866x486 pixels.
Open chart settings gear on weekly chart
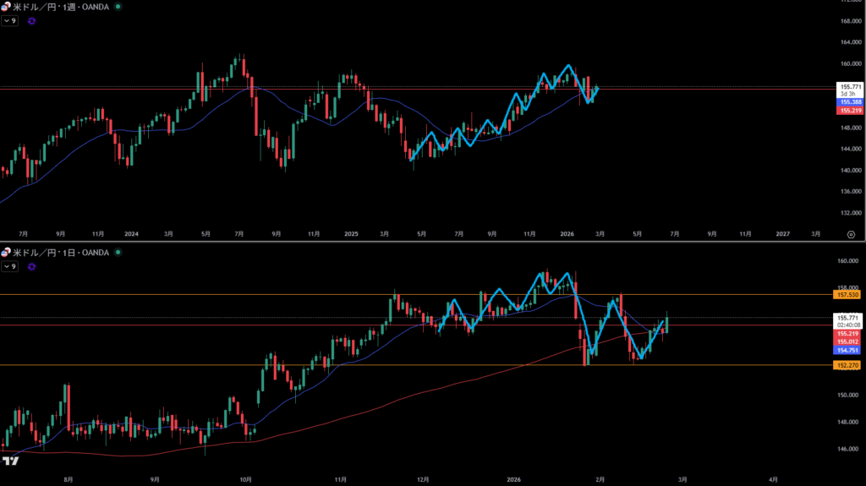(x=851, y=233)
